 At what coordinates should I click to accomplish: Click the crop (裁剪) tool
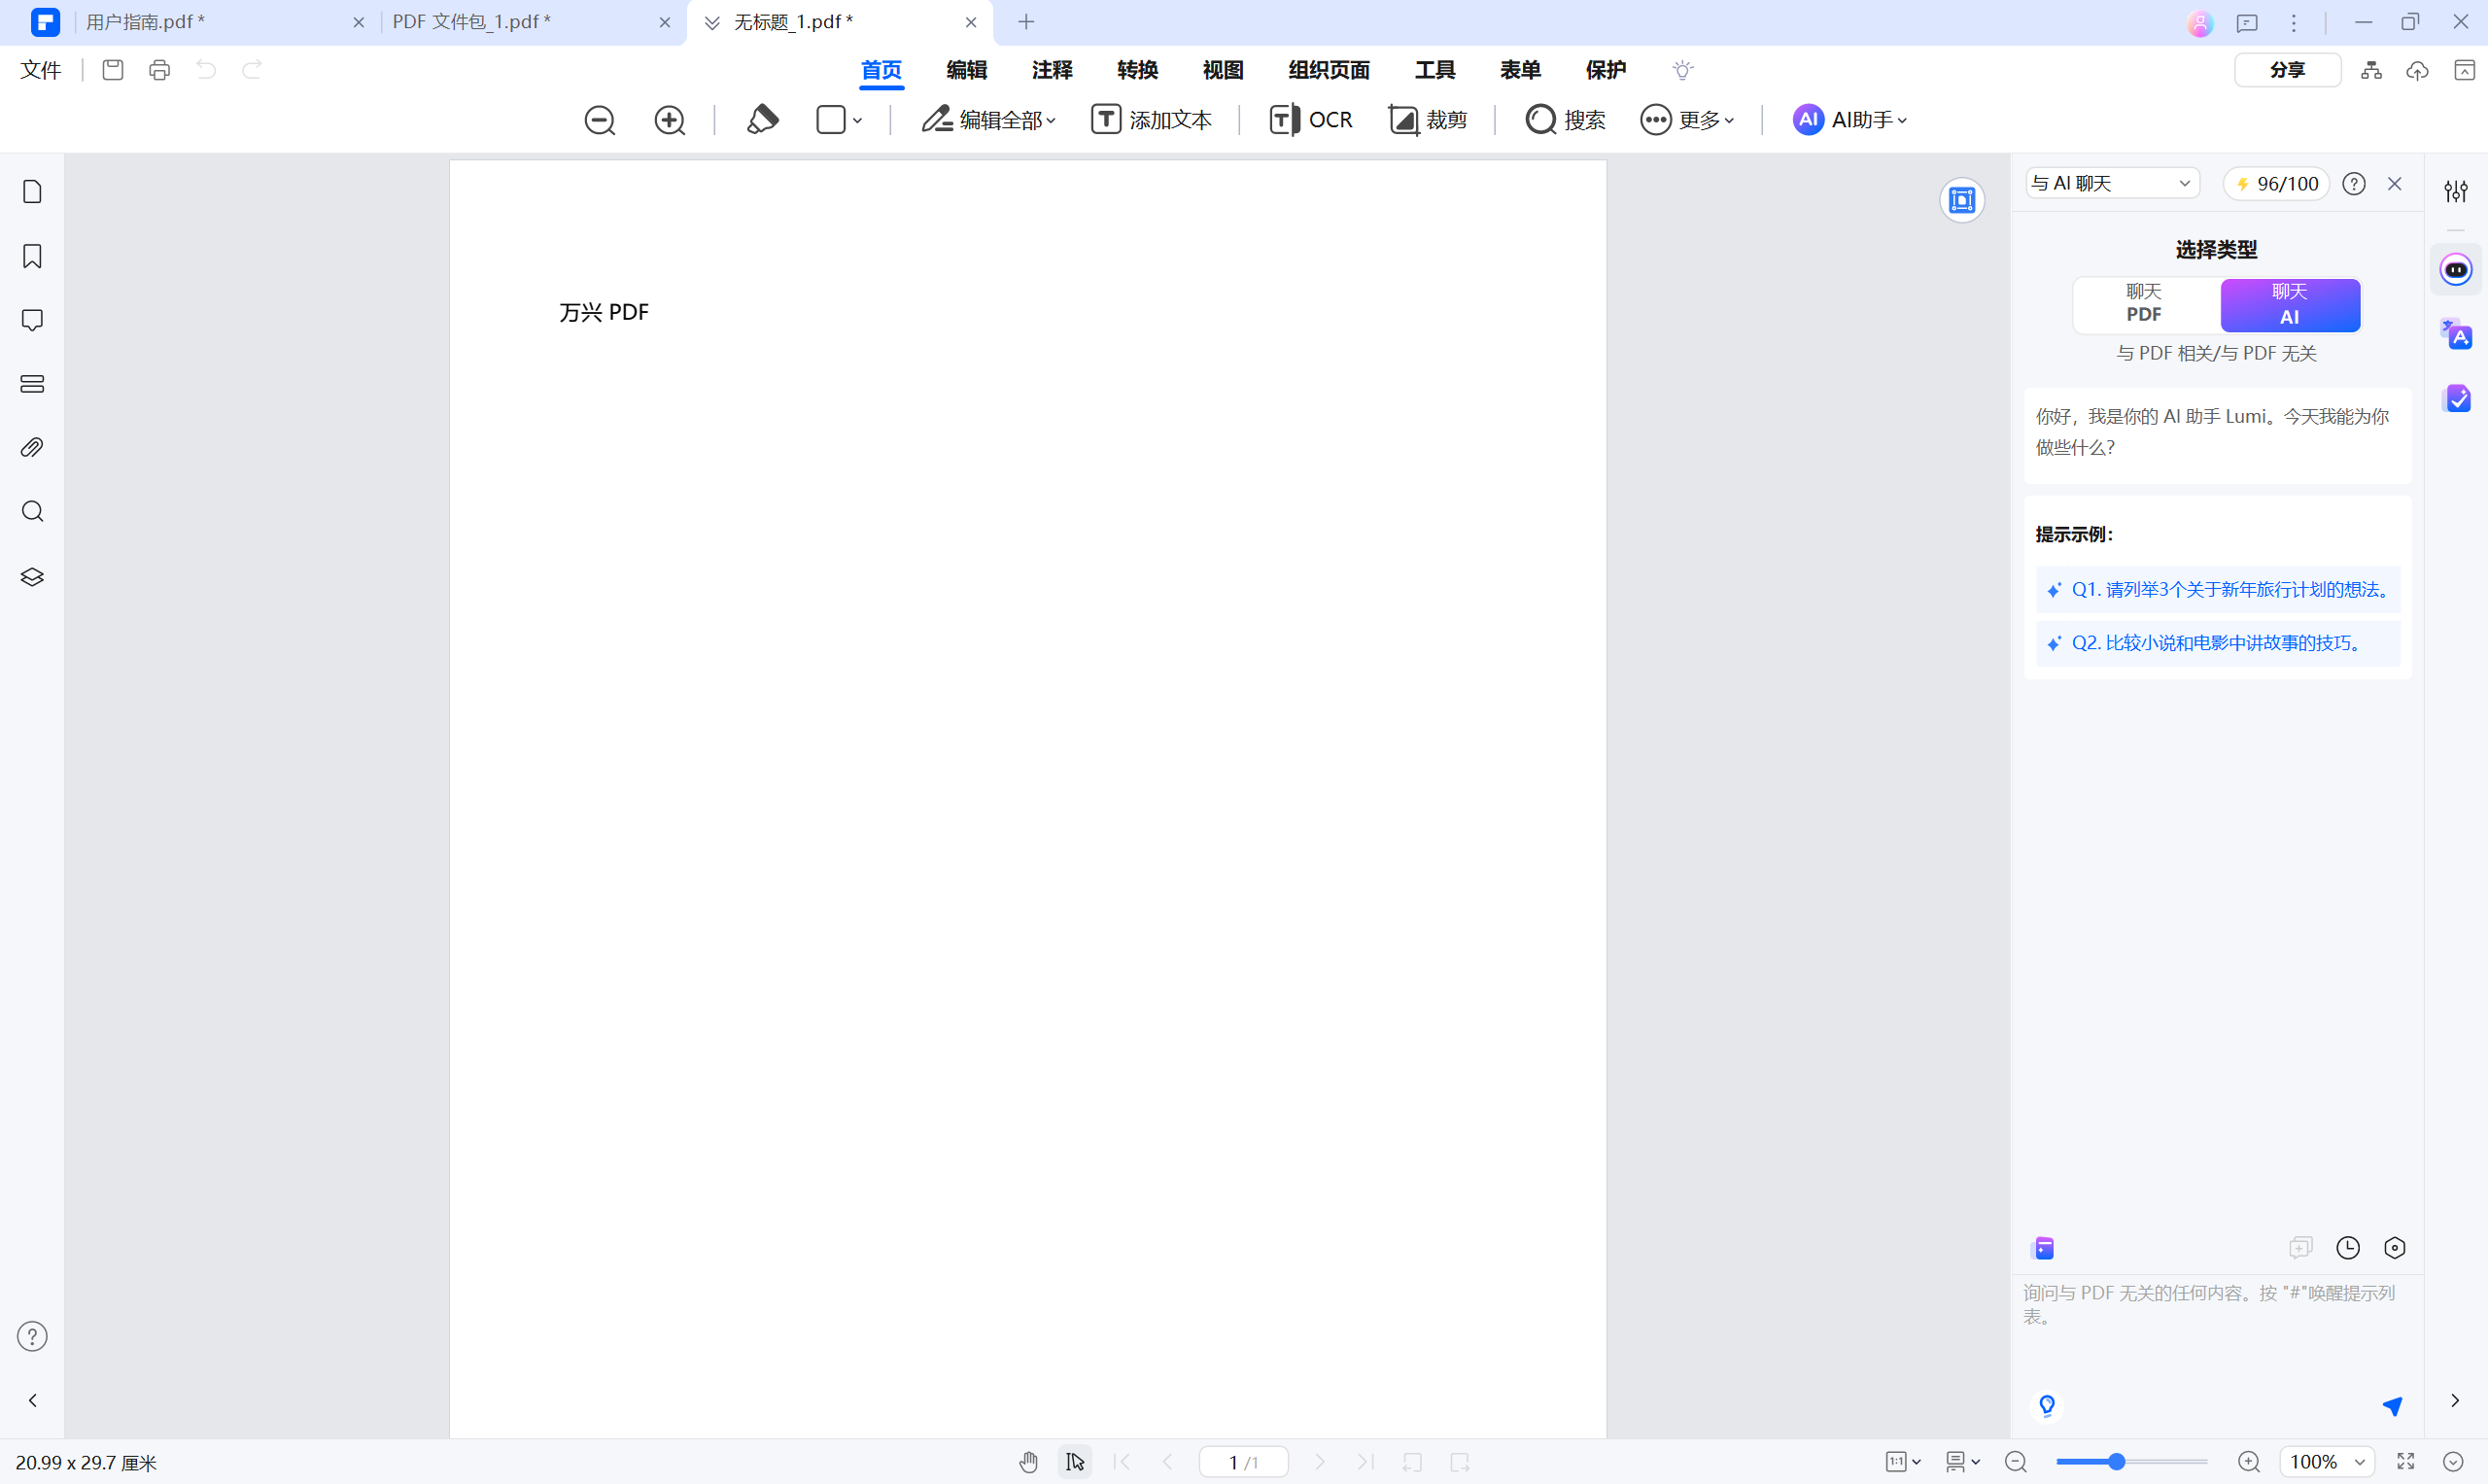pyautogui.click(x=1427, y=120)
